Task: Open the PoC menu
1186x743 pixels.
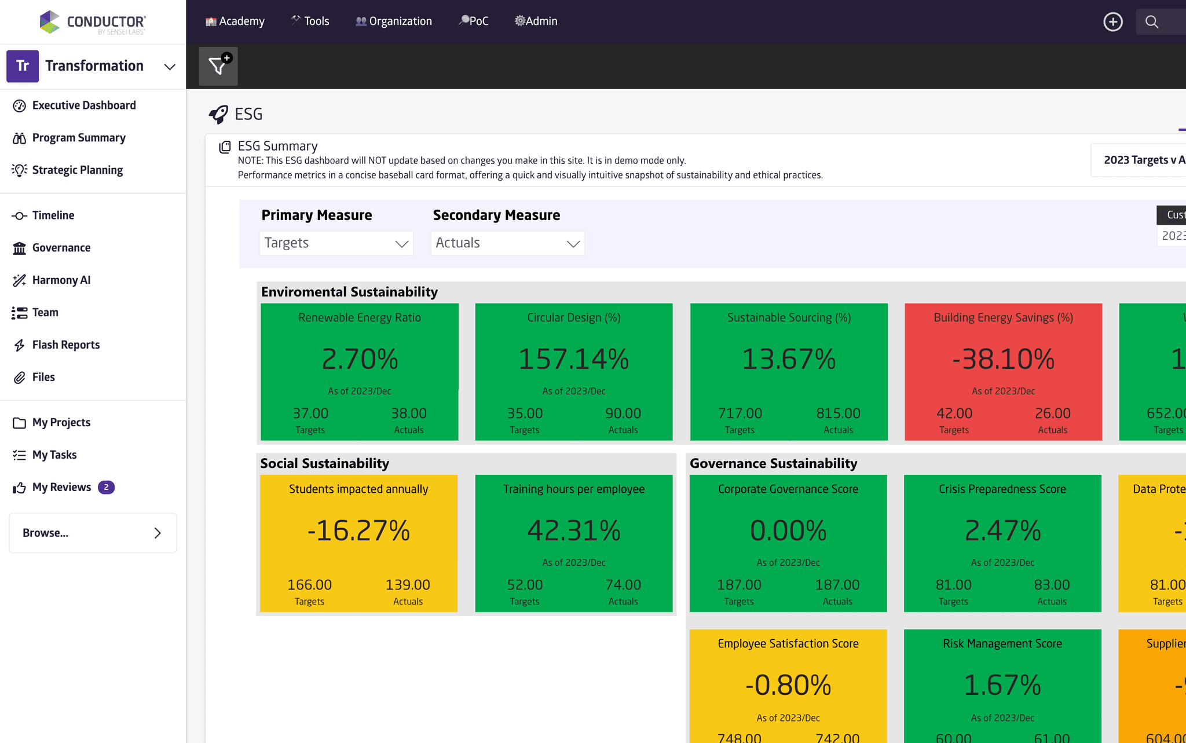Action: pos(473,21)
